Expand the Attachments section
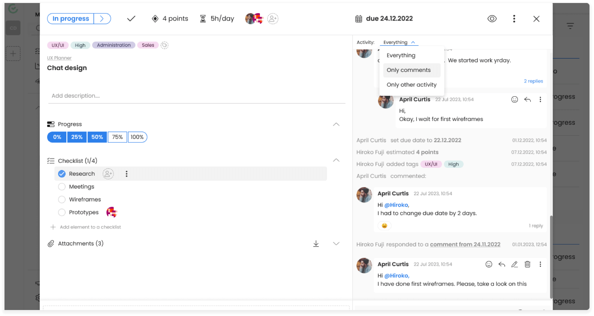This screenshot has height=316, width=594. 336,244
